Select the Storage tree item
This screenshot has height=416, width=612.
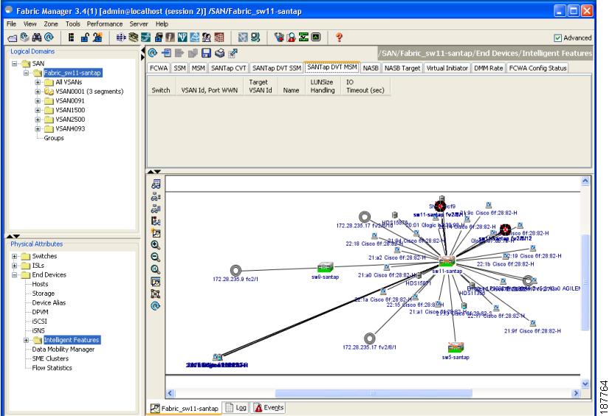[44, 294]
